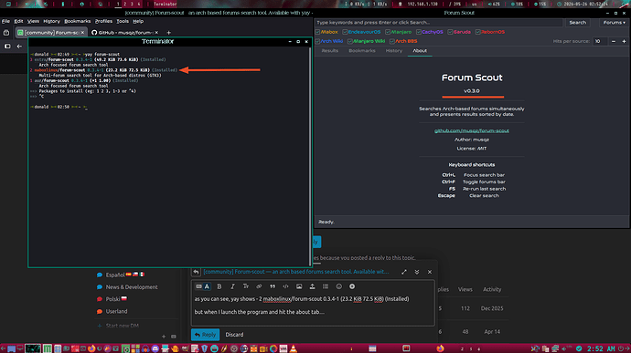Uncheck the Arch Wiki checkbox

click(x=317, y=41)
